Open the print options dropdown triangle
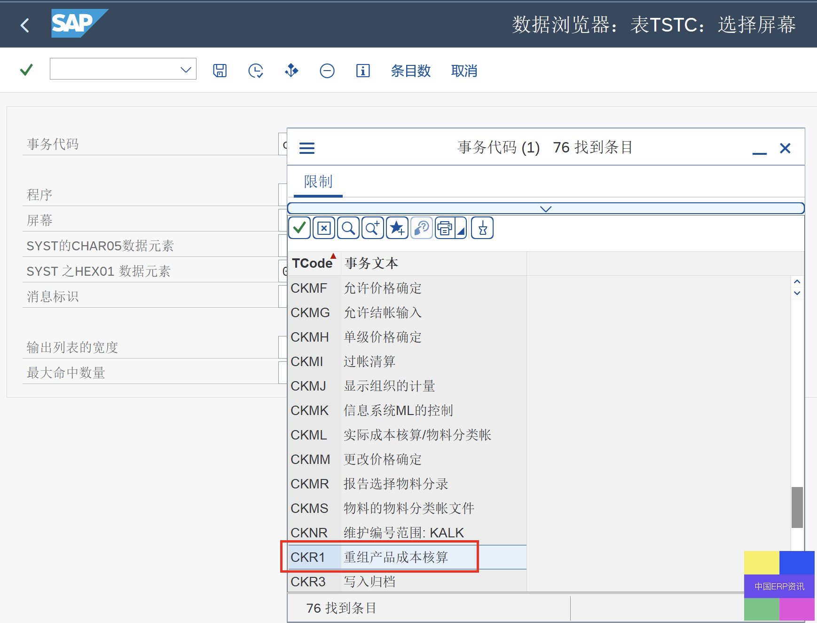This screenshot has width=817, height=623. (461, 228)
